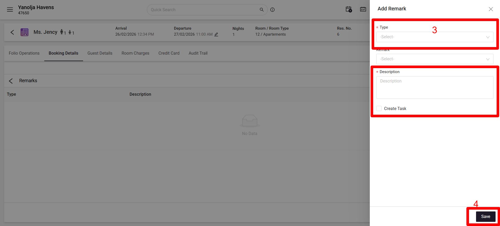This screenshot has width=500, height=226.
Task: Click the adult guest count icon
Action: pos(62,32)
